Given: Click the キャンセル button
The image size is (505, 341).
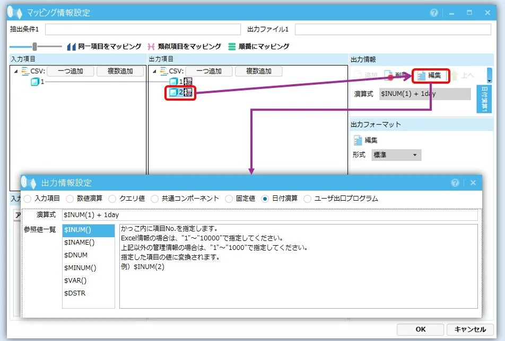Looking at the screenshot, I should 470,329.
